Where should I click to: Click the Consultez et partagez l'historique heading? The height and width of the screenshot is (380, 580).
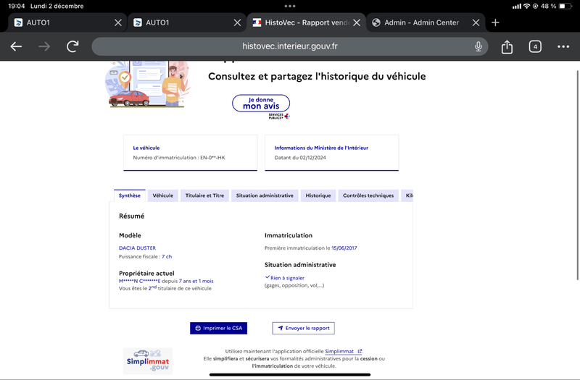(317, 77)
